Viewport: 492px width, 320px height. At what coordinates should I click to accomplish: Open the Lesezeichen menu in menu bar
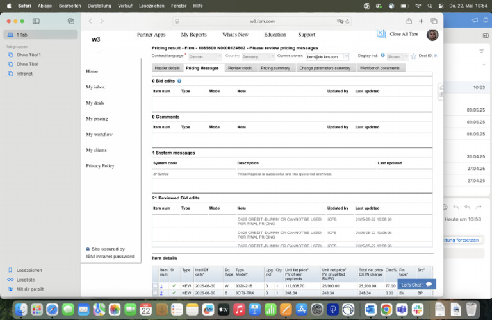[x=152, y=6]
